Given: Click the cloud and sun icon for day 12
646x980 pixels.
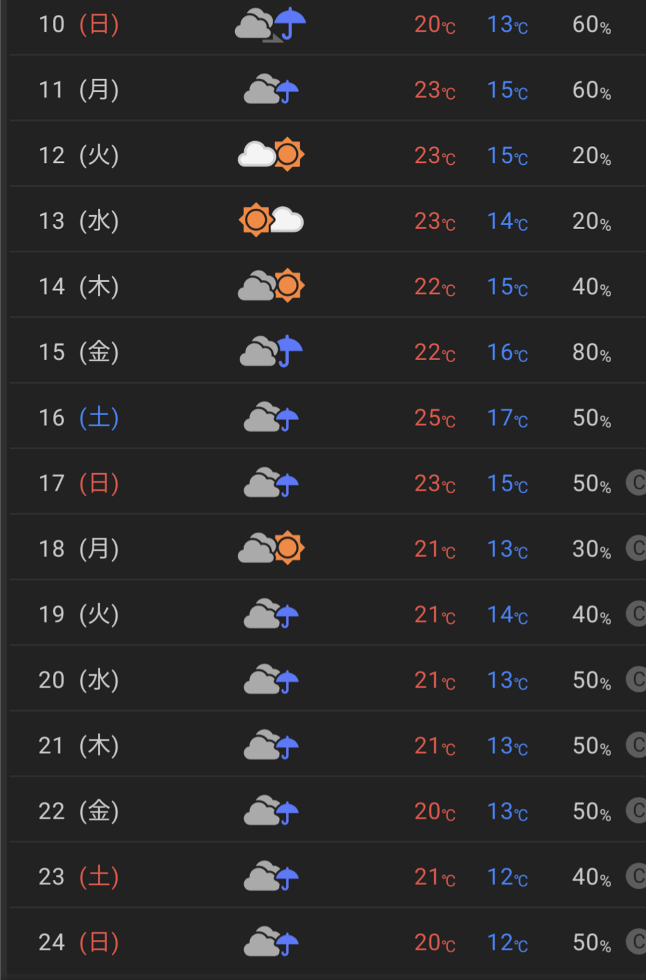Looking at the screenshot, I should (271, 154).
